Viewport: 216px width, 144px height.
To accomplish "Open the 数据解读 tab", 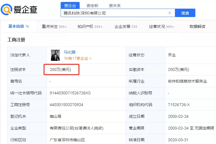I will [x=197, y=27].
